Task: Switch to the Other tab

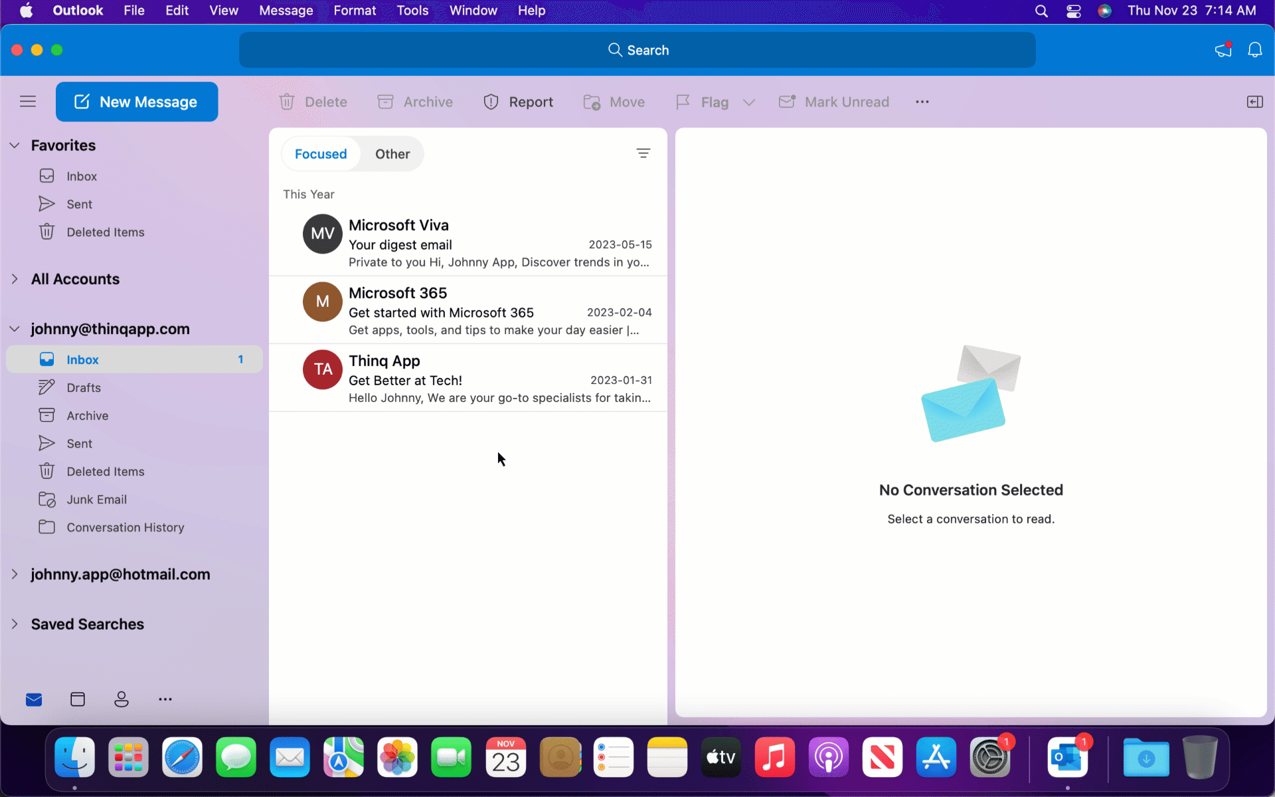Action: point(392,154)
